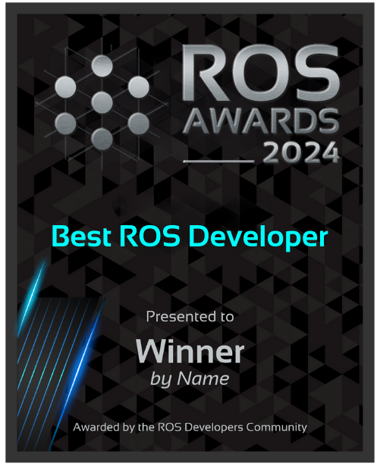Click the 2024 year label
The image size is (377, 467).
300,152
